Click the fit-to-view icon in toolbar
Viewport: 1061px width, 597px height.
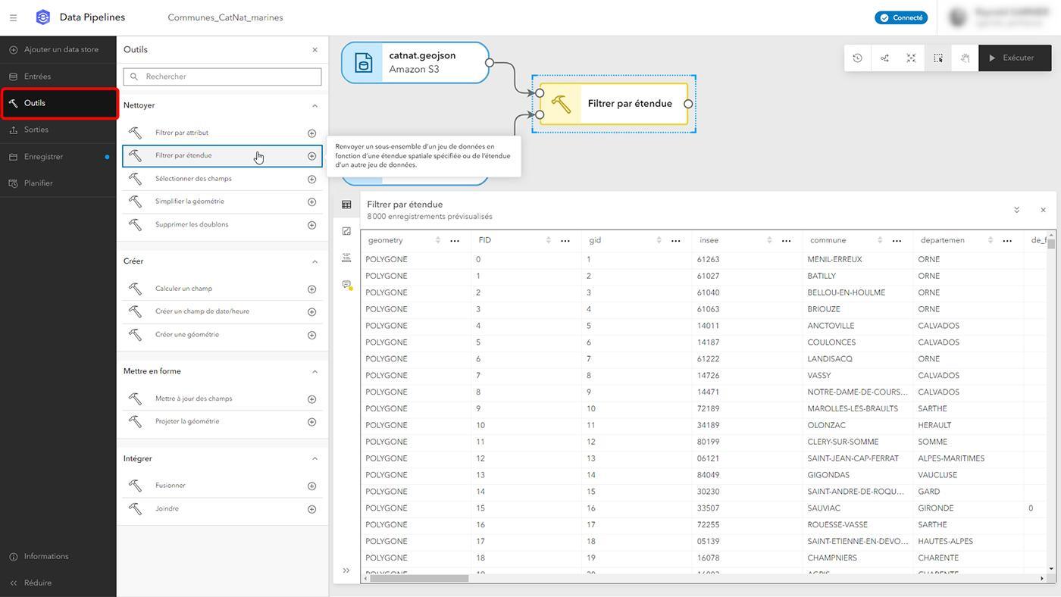coord(911,58)
